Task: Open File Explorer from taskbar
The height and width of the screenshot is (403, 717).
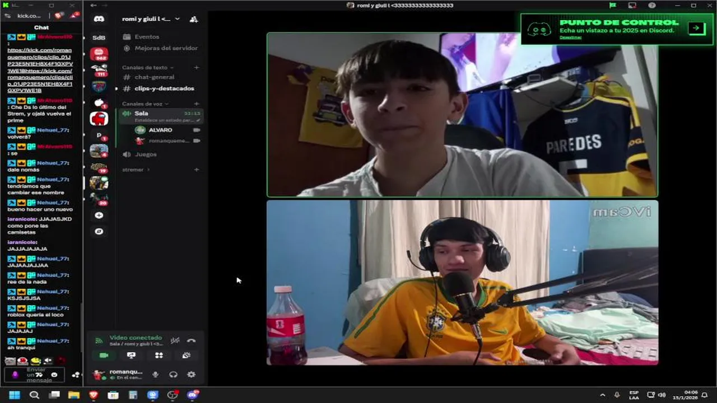Action: [x=73, y=395]
